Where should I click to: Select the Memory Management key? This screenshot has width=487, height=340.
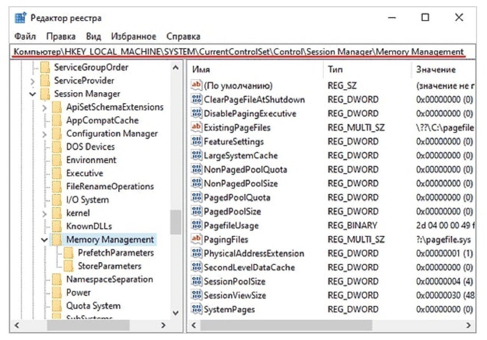tap(110, 240)
